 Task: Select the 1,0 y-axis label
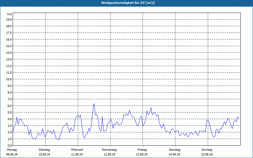pyautogui.click(x=9, y=139)
